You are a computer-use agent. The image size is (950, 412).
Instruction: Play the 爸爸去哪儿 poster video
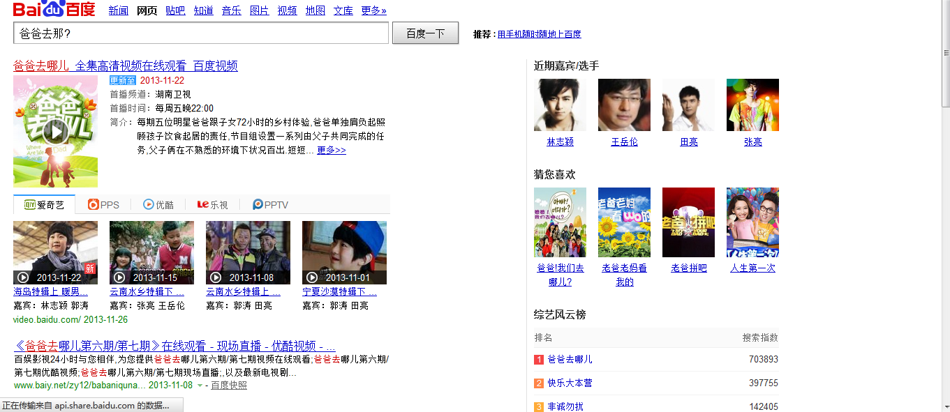point(55,131)
